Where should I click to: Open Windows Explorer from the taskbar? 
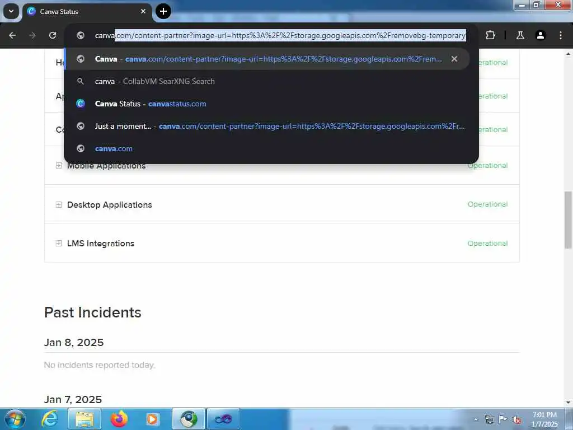(x=84, y=419)
